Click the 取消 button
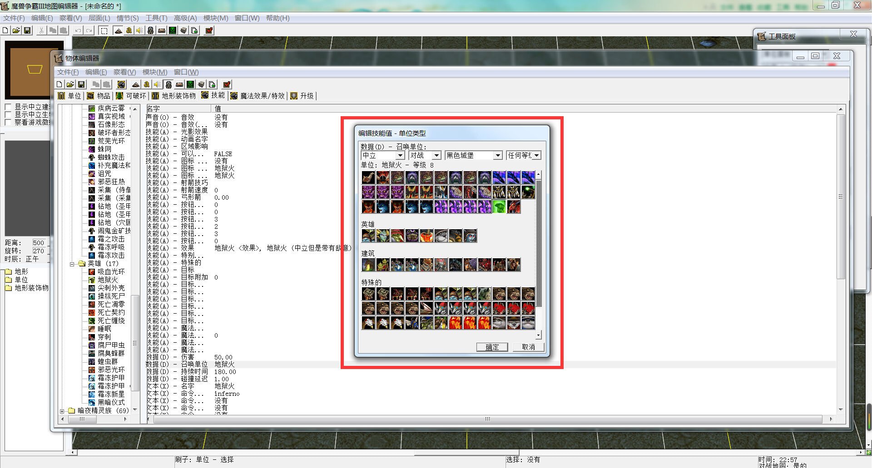This screenshot has width=872, height=468. (528, 347)
